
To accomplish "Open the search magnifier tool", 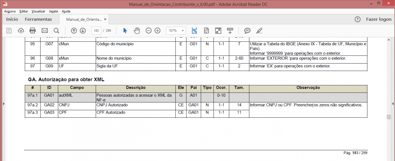I will point(56,30).
